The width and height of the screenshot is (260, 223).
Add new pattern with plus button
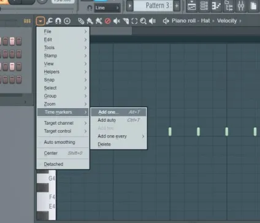coord(177,6)
